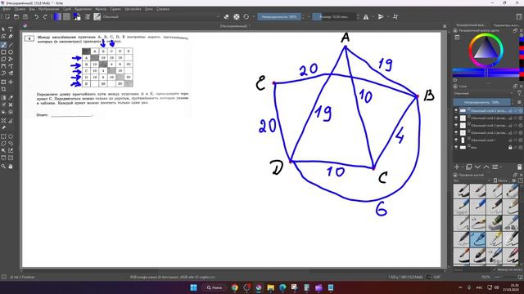Open the Правка menu
The height and width of the screenshot is (294, 524).
[x=20, y=9]
